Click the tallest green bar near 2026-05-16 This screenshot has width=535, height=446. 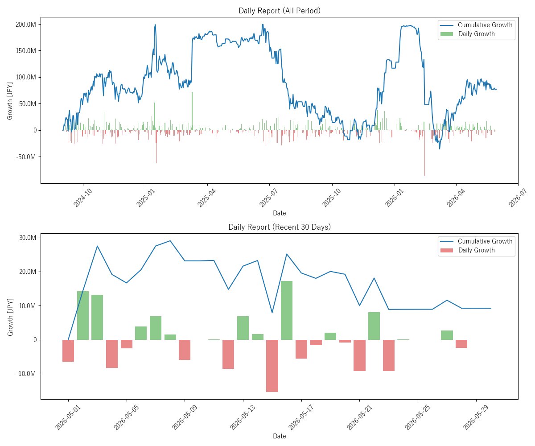pyautogui.click(x=287, y=310)
